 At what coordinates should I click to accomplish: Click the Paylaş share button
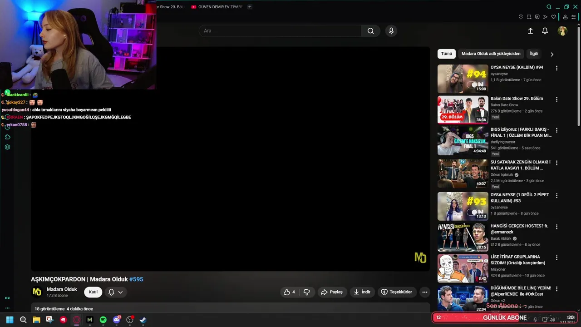click(x=331, y=292)
